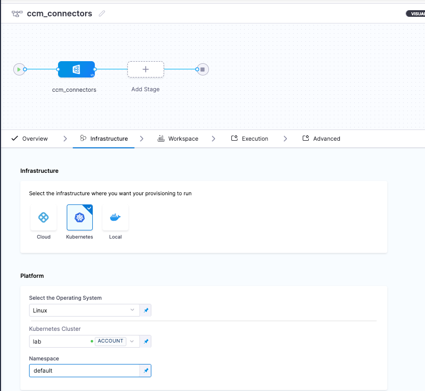Click the Namespace input field

click(84, 371)
